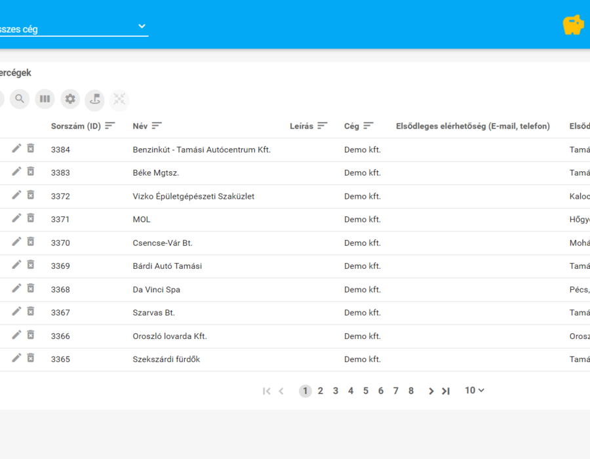The image size is (590, 459).
Task: Go to page 3
Action: pos(335,391)
